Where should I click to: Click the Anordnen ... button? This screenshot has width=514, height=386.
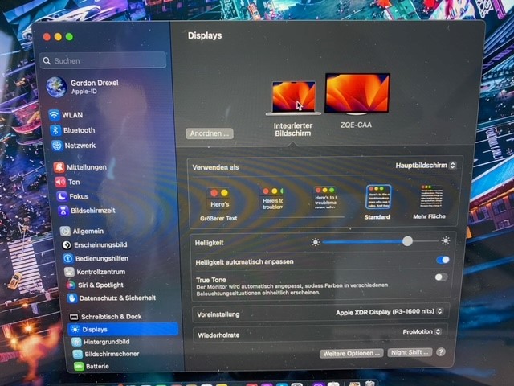click(x=210, y=133)
